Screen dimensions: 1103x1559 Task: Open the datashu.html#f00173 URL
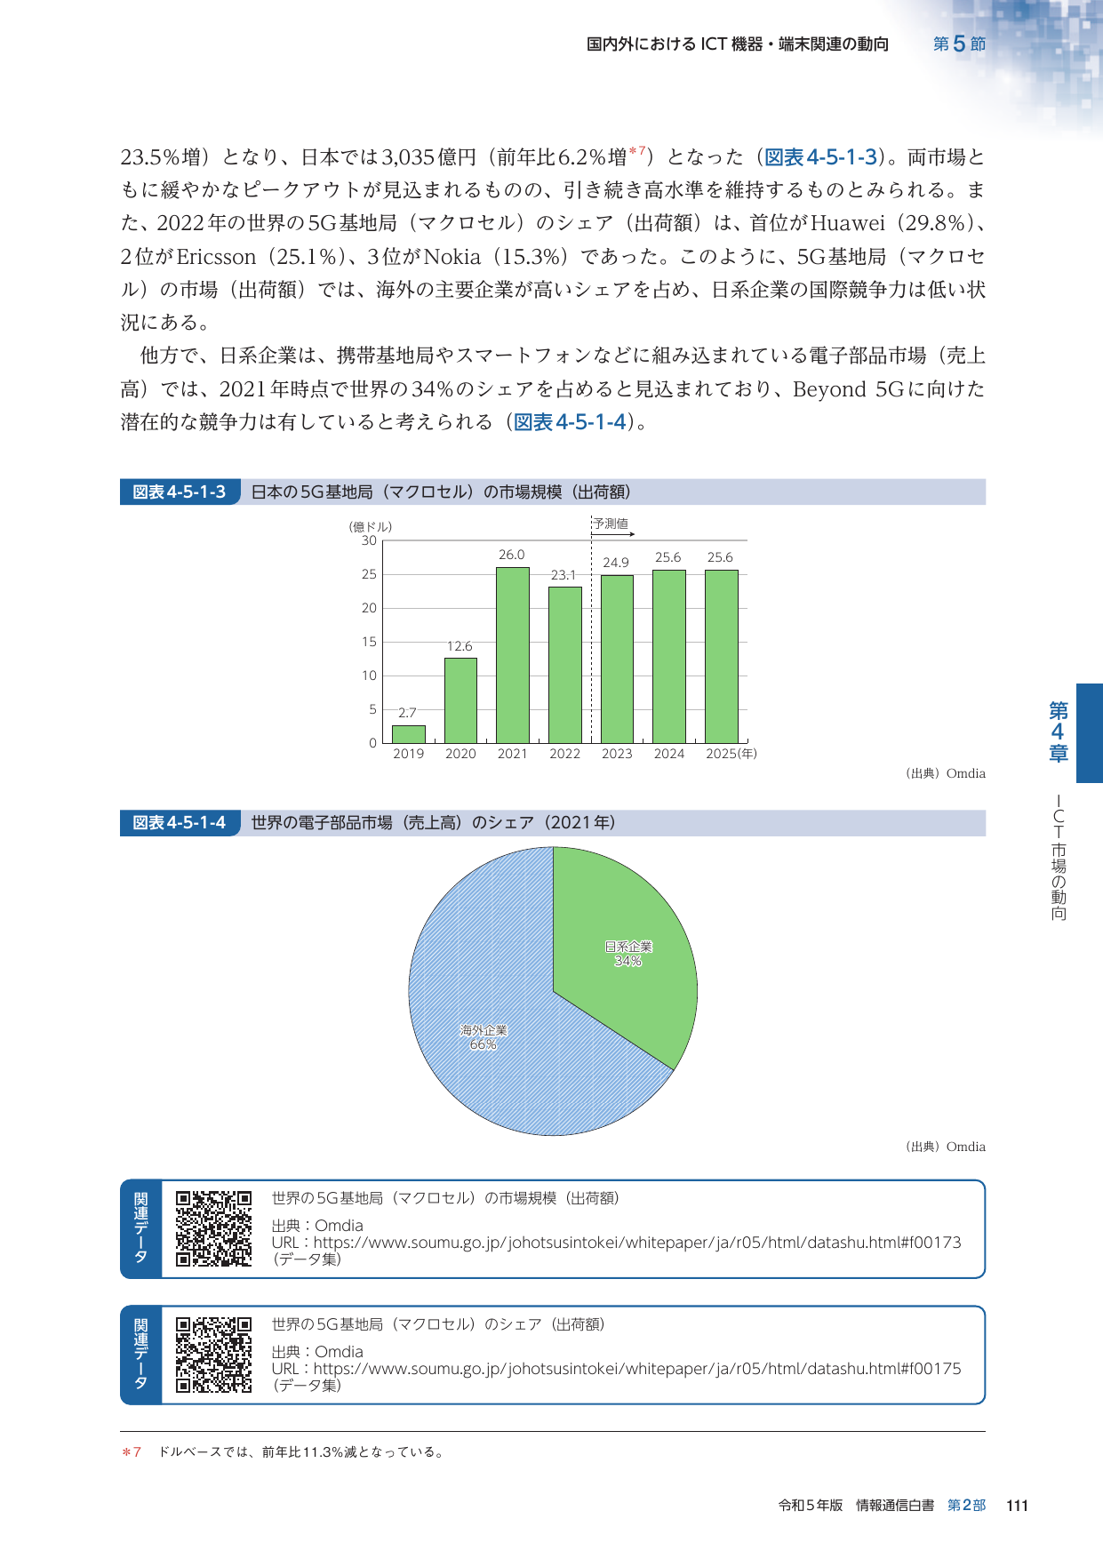tap(637, 1243)
